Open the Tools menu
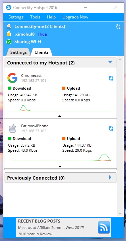The image size is (126, 241). (35, 17)
